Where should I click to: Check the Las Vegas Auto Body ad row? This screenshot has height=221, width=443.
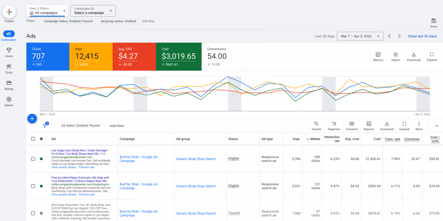(33, 159)
